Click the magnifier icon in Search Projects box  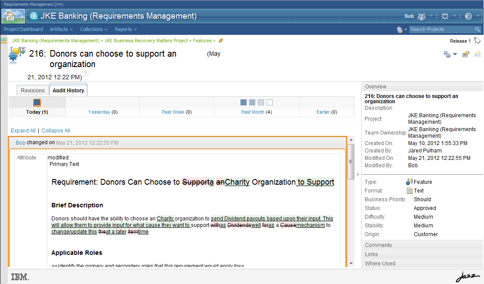(x=477, y=29)
